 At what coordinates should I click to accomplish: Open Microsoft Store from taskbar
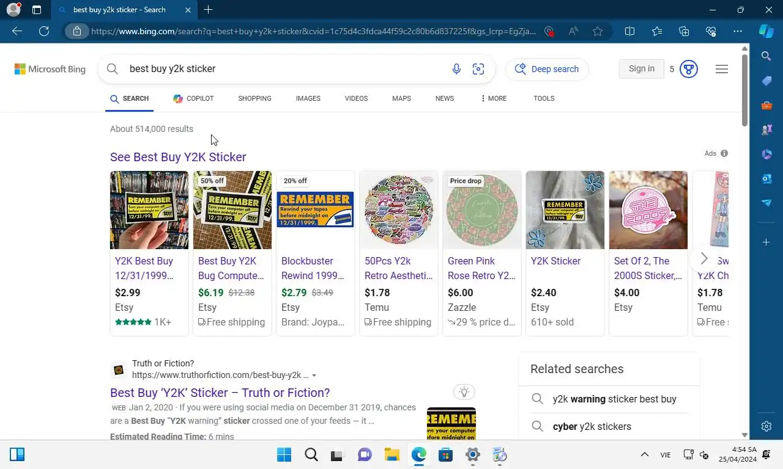tap(445, 454)
